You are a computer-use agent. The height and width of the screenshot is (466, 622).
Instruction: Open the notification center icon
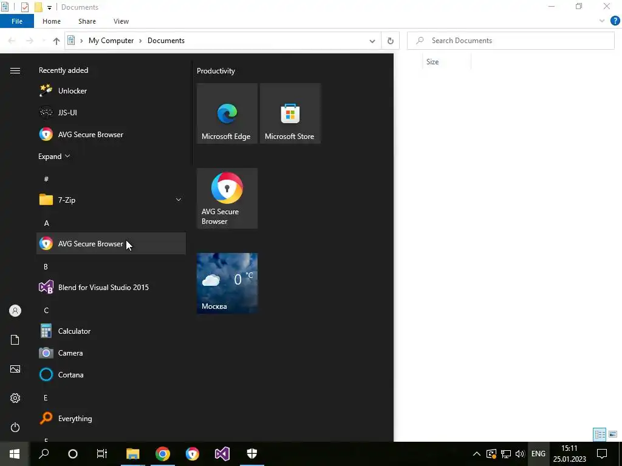[x=602, y=454]
